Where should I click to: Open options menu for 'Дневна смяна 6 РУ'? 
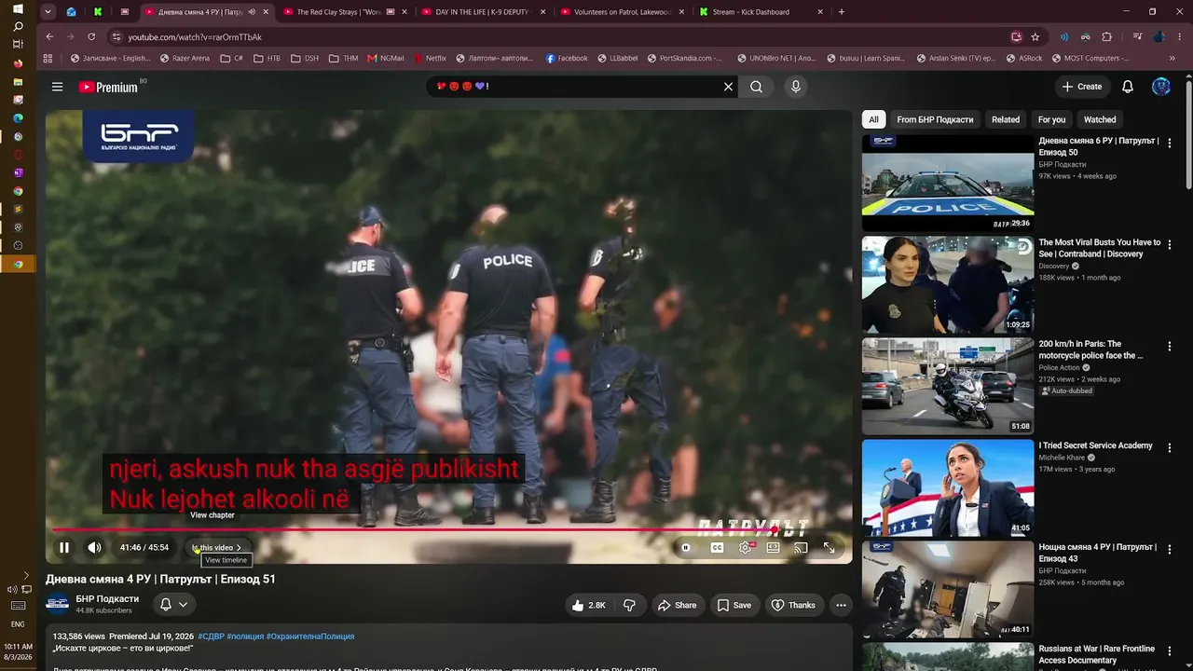coord(1170,144)
